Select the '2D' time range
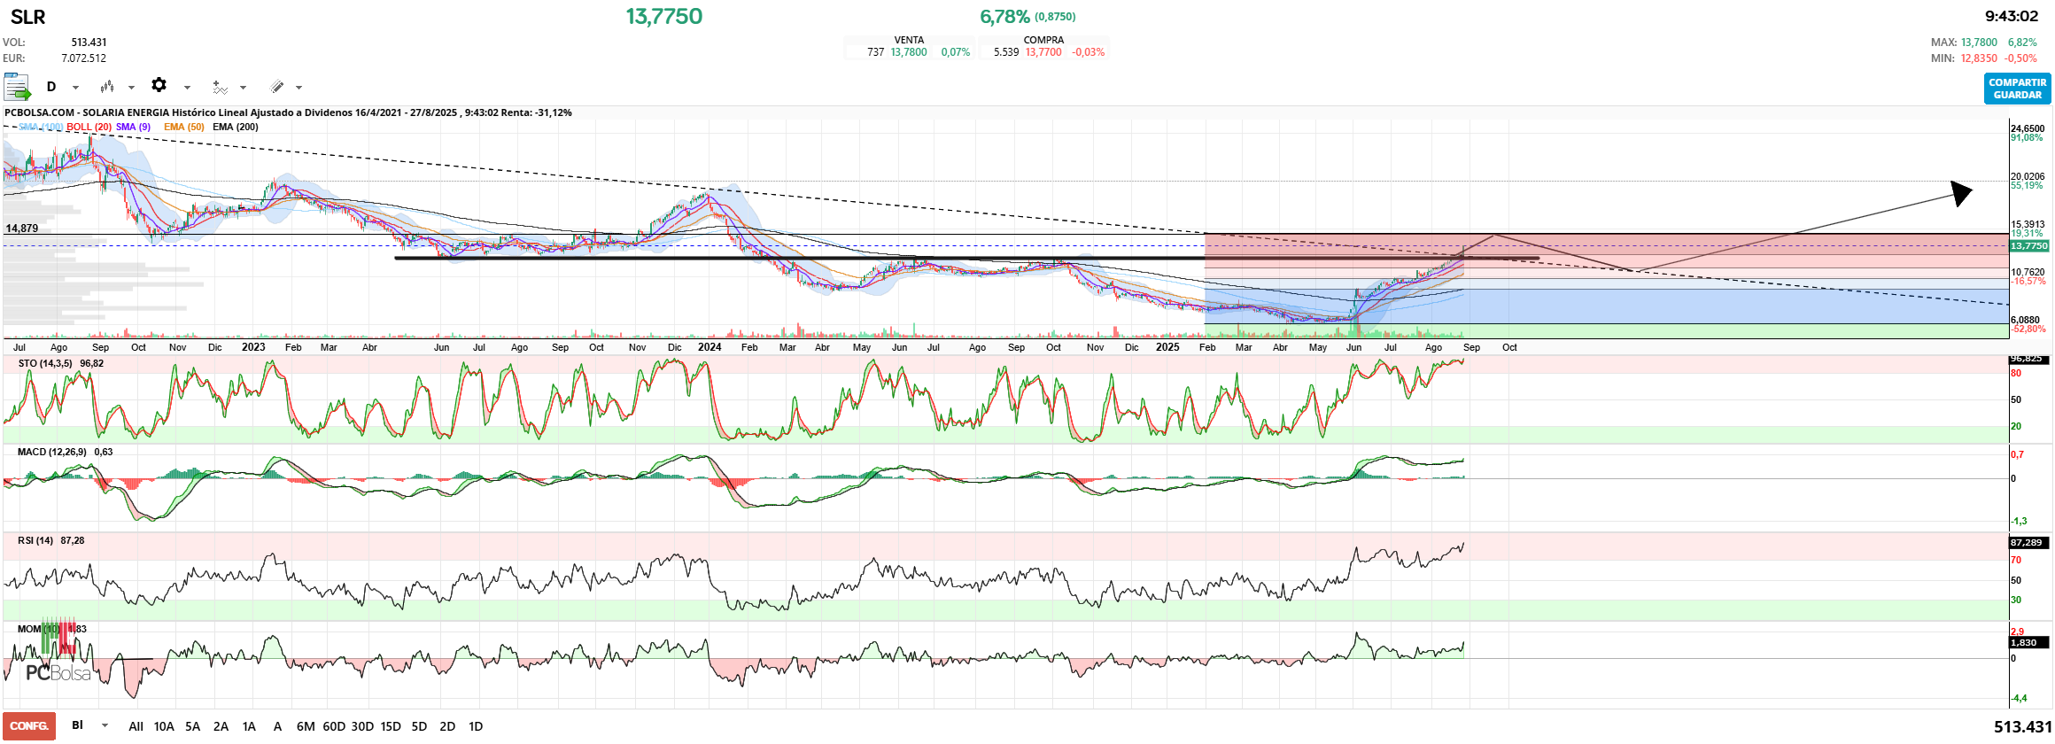 pyautogui.click(x=447, y=726)
